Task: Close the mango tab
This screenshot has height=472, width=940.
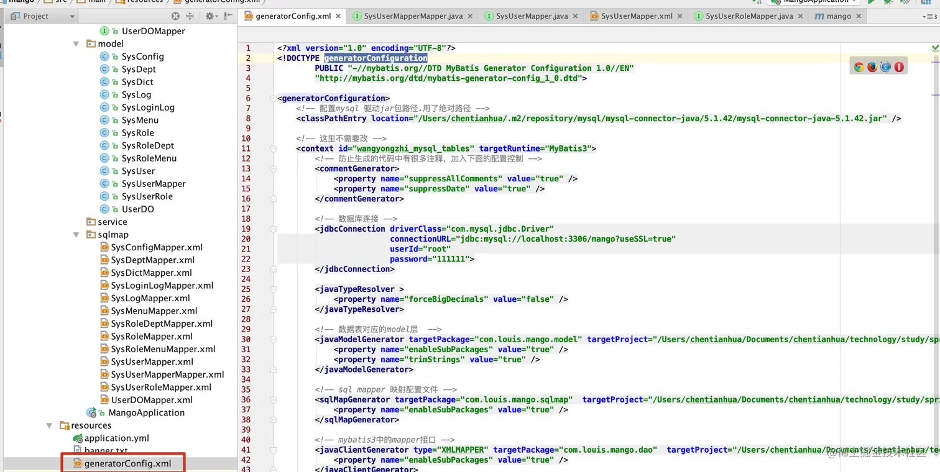Action: tap(859, 16)
